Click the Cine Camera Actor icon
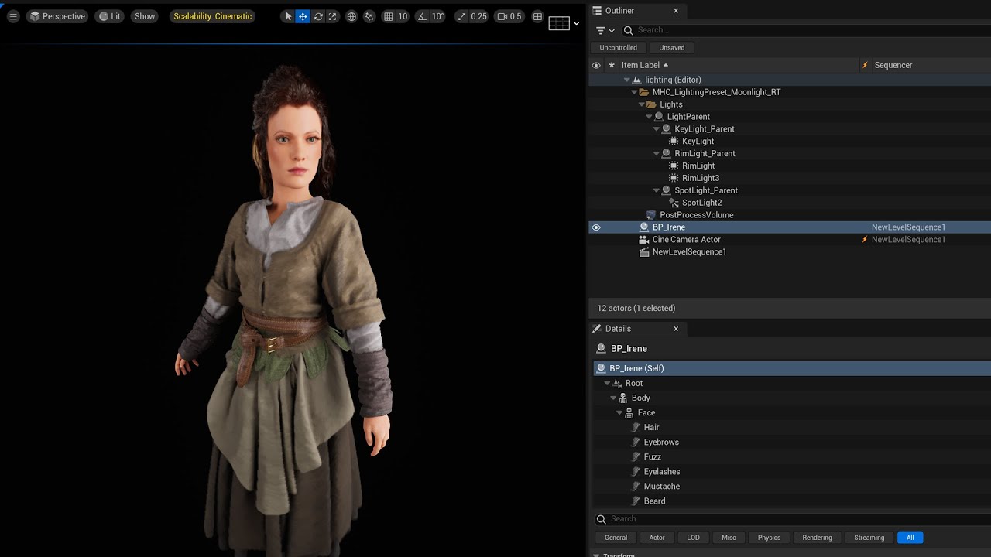Viewport: 991px width, 557px height. point(644,240)
